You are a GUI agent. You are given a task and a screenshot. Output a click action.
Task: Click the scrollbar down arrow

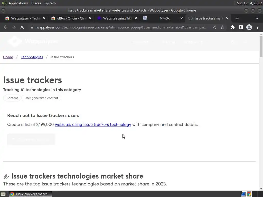pos(261,189)
